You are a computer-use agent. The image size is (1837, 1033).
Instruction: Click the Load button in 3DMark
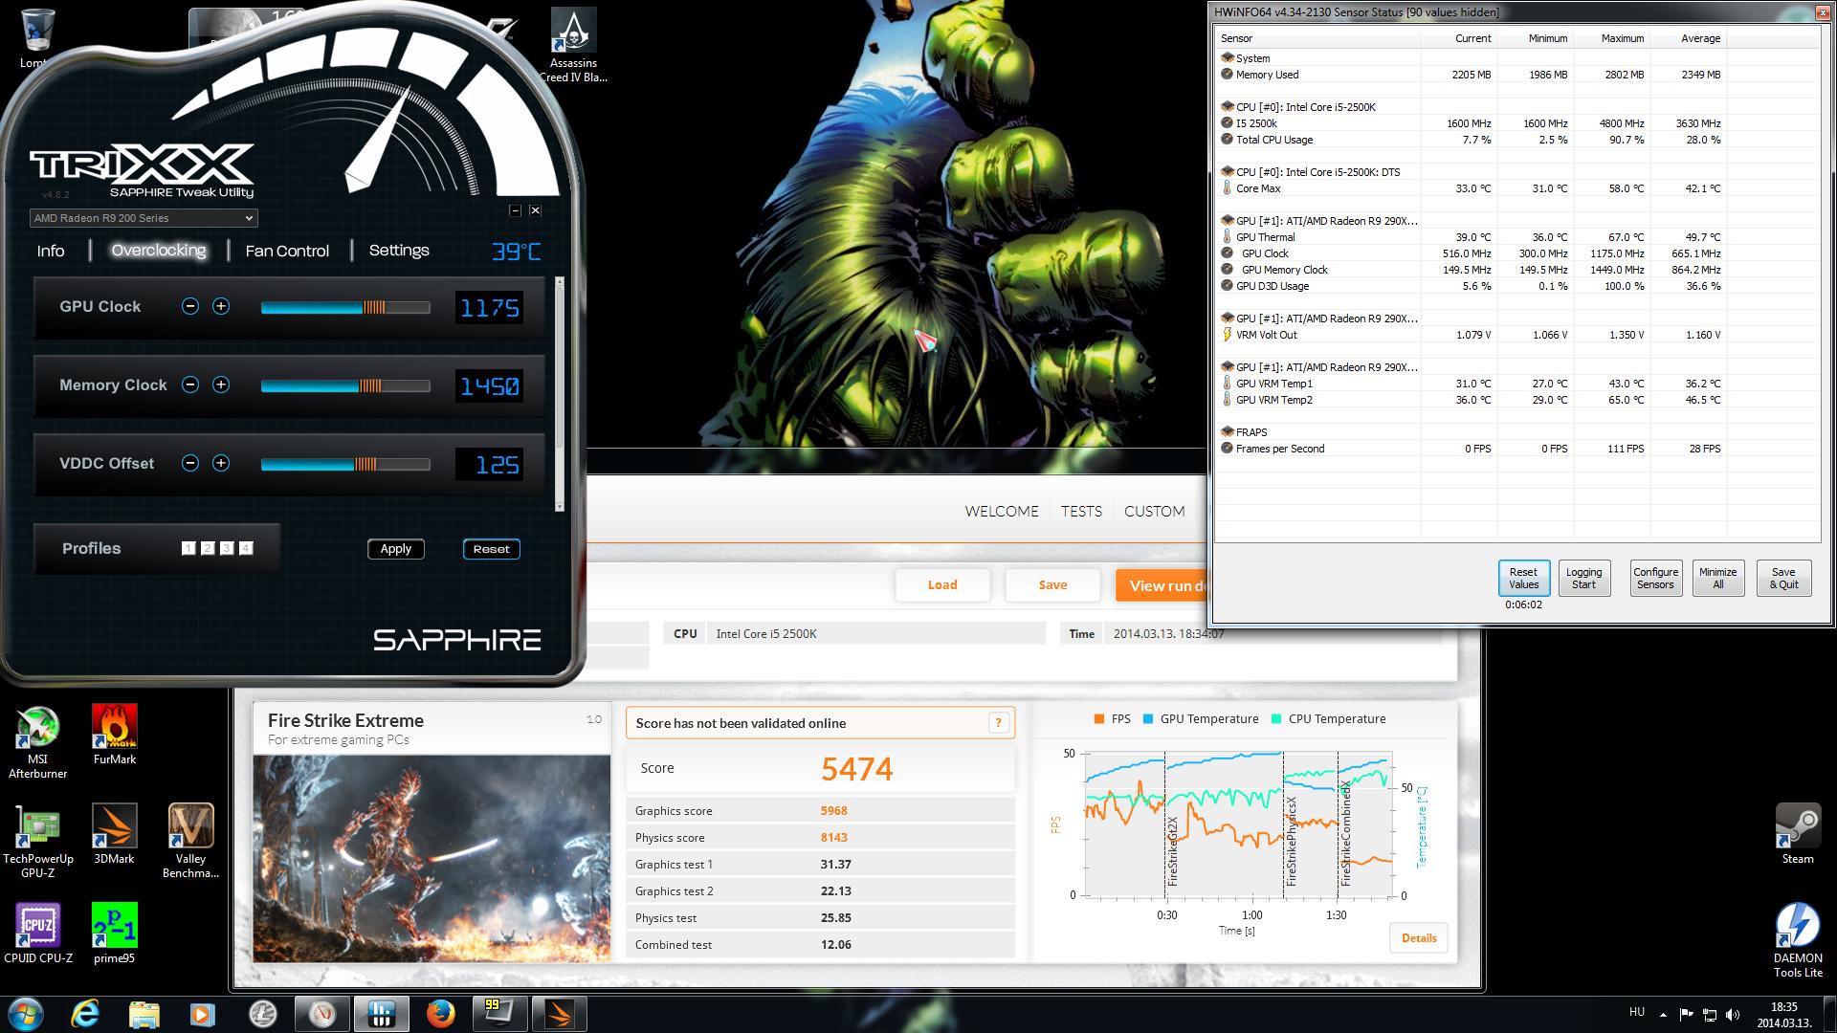click(942, 585)
